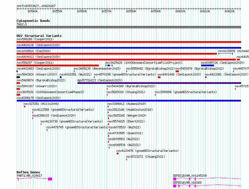Open nsv6402483 (Sedlazeck2020) variant
The height and width of the screenshot is (189, 249).
tap(39, 68)
